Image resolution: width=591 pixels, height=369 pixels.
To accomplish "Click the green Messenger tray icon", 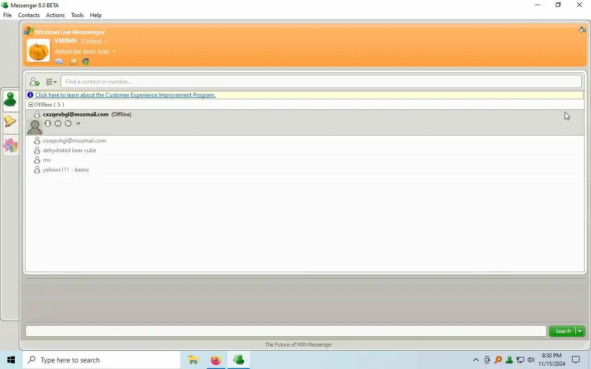I will click(509, 360).
